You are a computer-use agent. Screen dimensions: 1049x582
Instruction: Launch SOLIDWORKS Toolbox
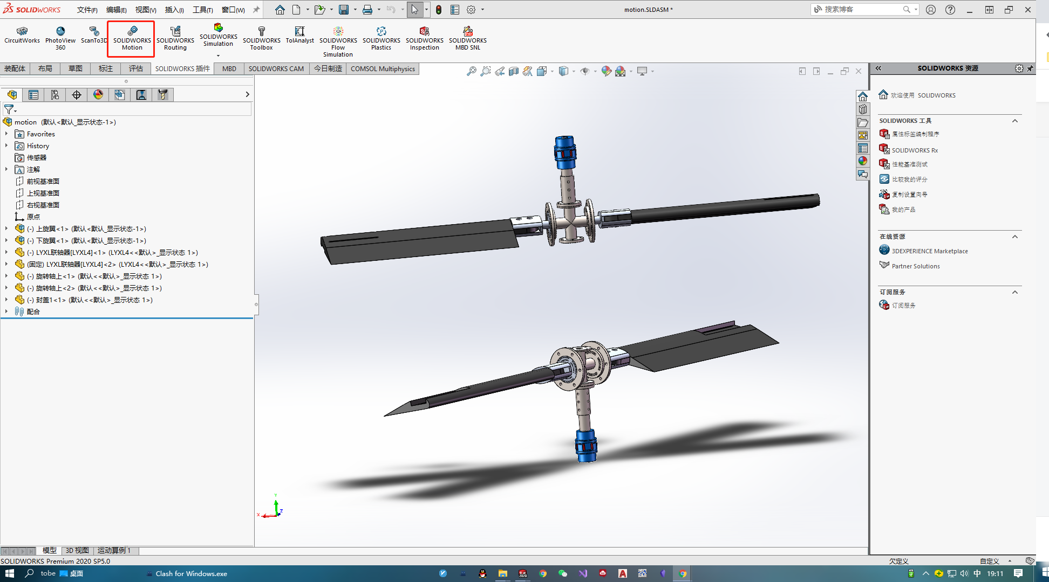[x=261, y=38]
